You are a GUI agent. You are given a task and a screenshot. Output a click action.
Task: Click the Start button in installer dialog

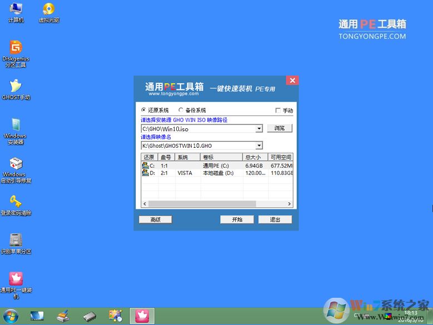(x=237, y=219)
